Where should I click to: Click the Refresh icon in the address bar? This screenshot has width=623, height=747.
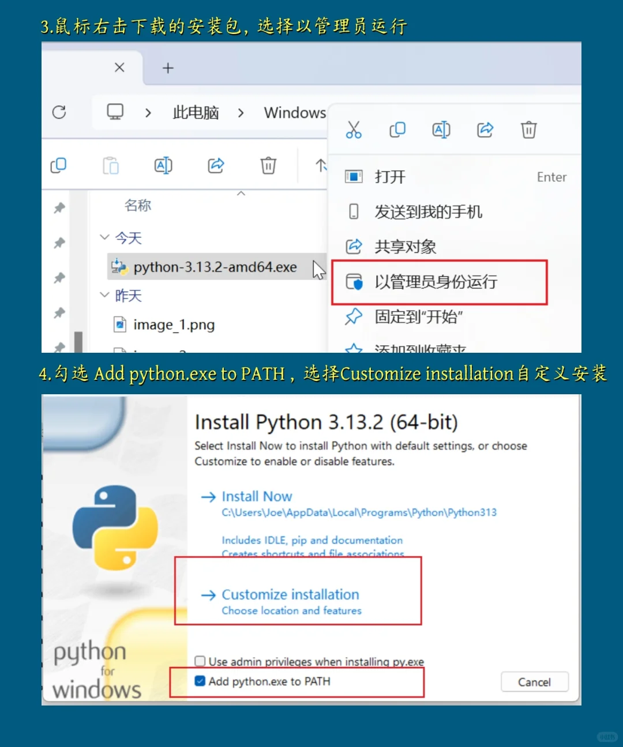[x=59, y=112]
